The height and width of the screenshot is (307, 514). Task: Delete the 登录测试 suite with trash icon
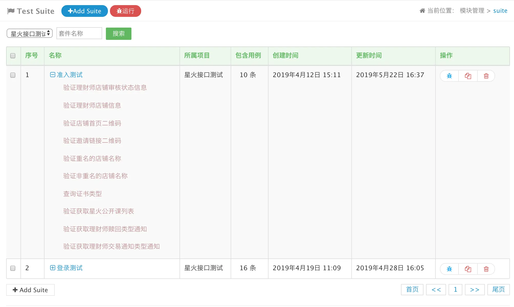click(486, 269)
